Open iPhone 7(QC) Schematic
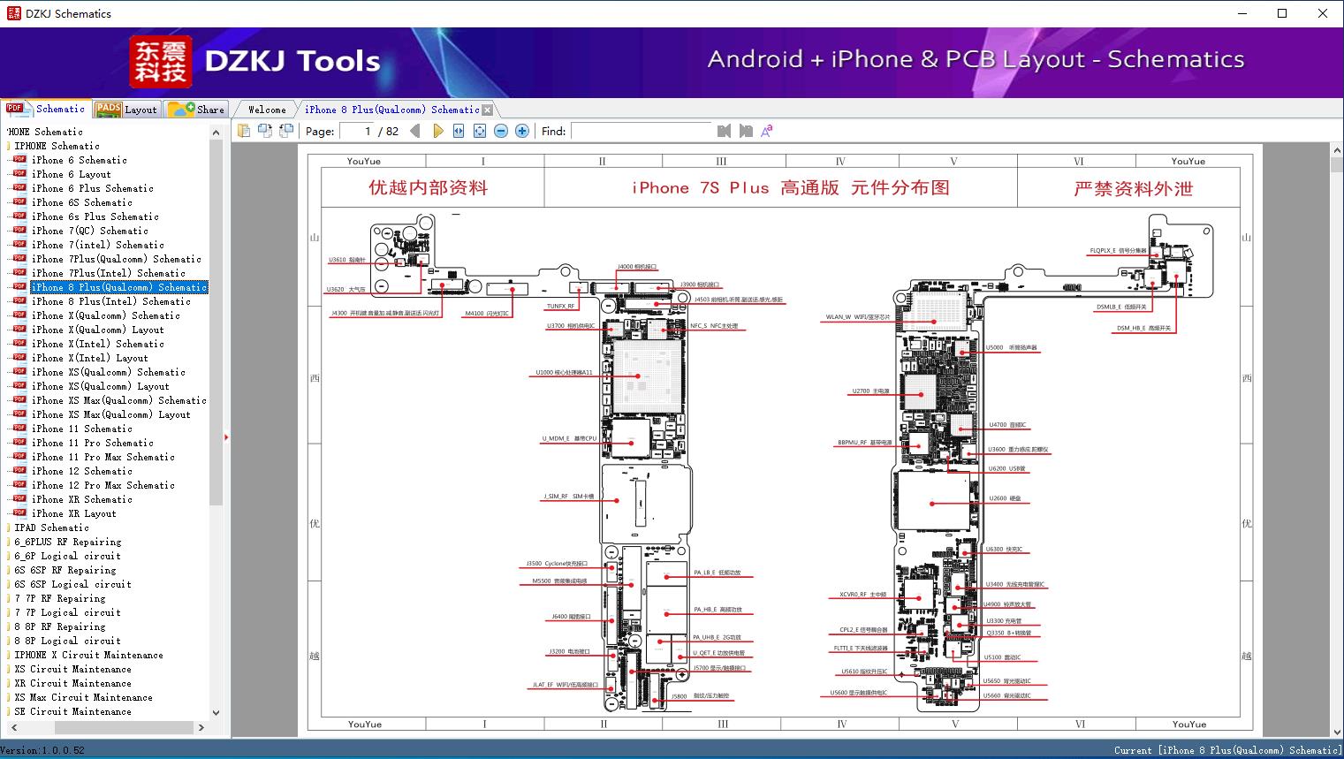 [89, 231]
